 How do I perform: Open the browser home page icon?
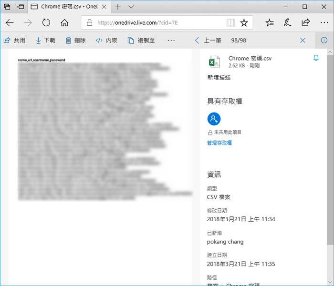click(64, 22)
